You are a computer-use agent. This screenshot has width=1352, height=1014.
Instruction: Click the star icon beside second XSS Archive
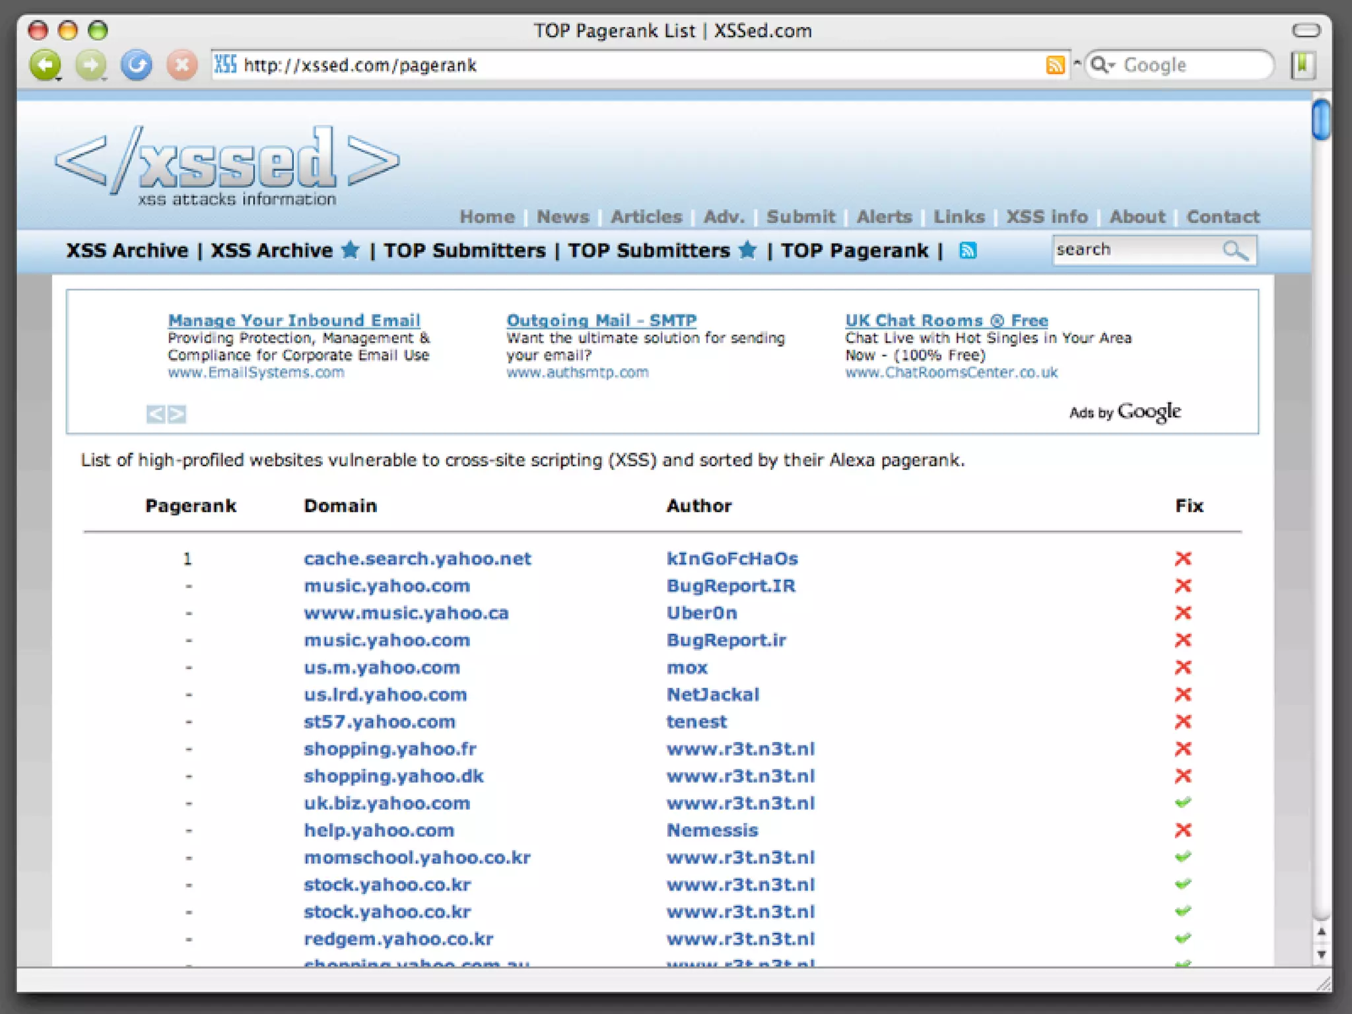(351, 250)
